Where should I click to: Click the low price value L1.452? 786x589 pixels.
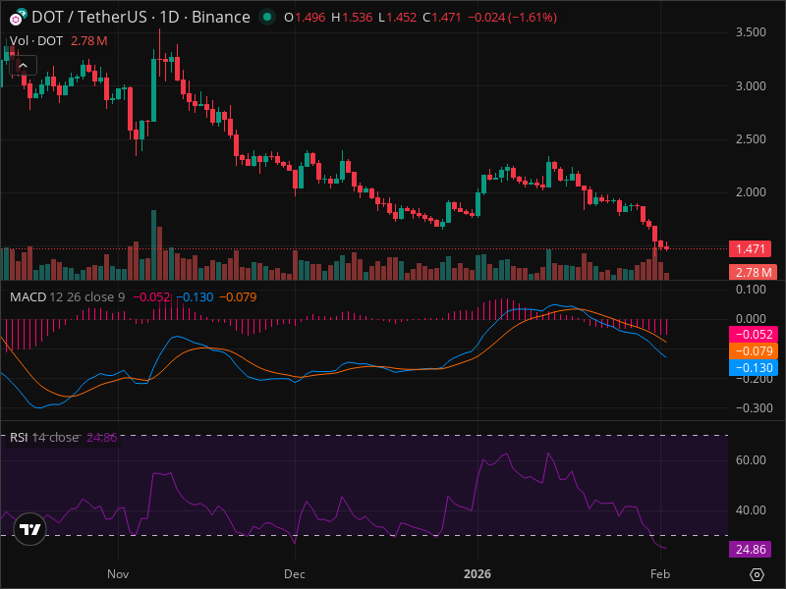[398, 18]
